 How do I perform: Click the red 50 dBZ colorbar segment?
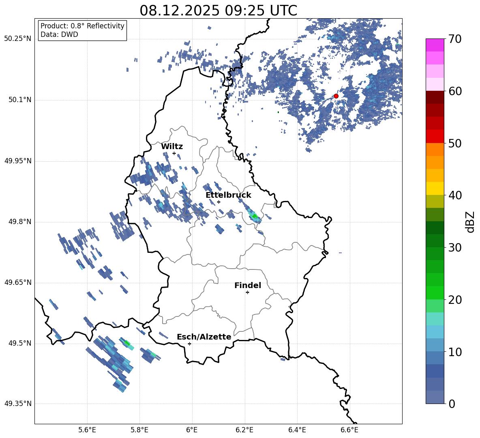pos(435,137)
